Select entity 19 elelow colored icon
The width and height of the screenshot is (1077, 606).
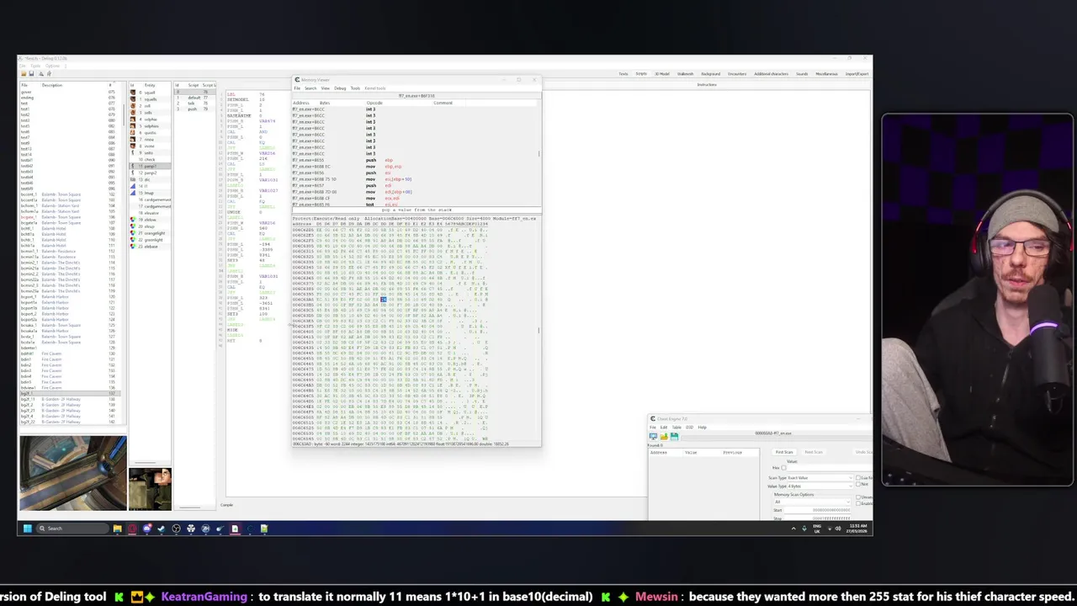[133, 220]
